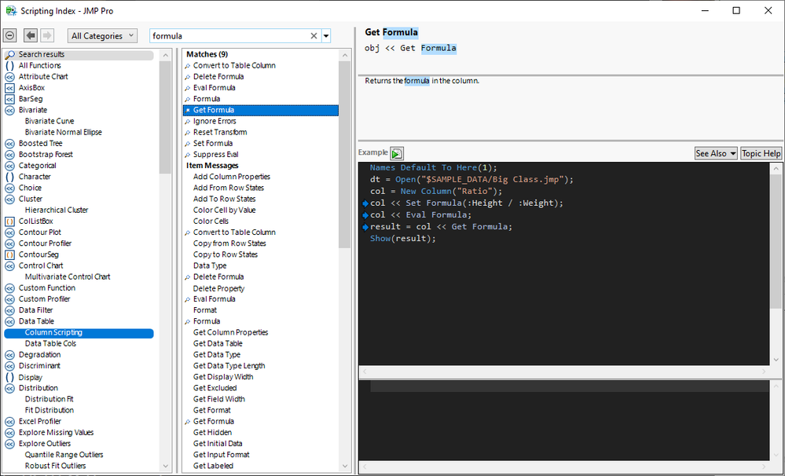Viewport: 785px width, 476px height.
Task: Clear the search text with X icon
Action: point(314,36)
